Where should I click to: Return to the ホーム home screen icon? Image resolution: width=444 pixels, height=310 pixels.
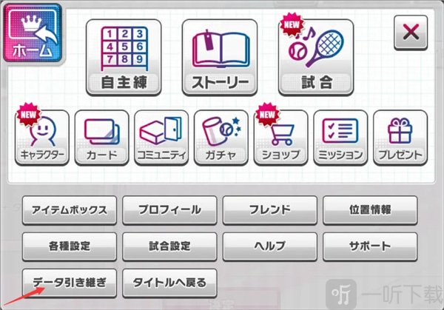coord(33,33)
